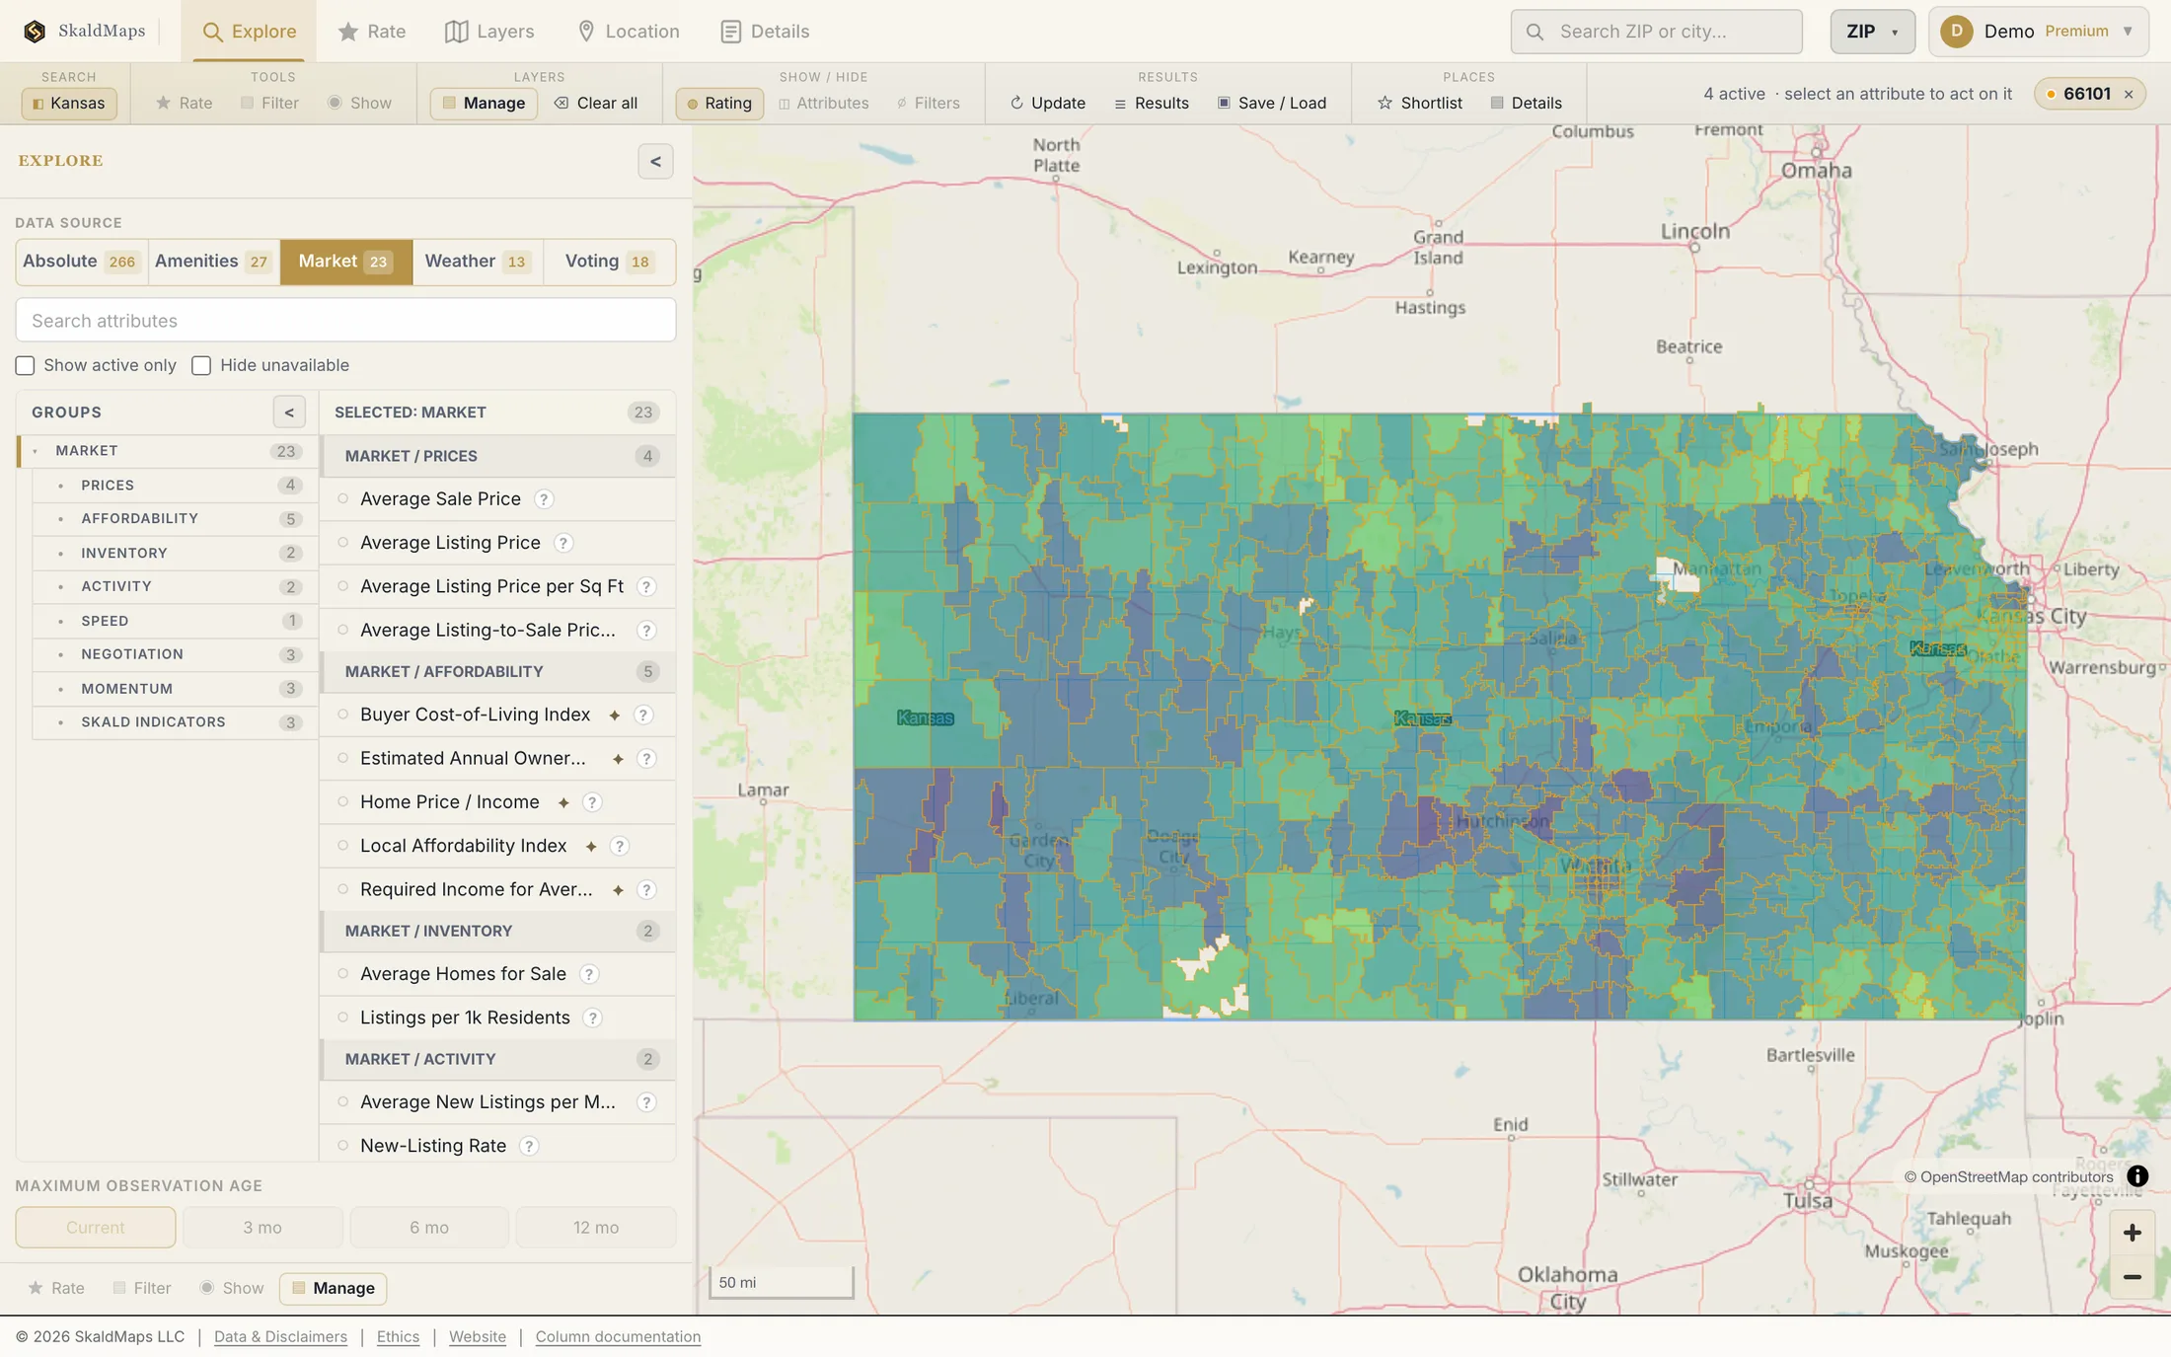Switch to the Location tab
Viewport: 2171px width, 1357px height.
[x=629, y=32]
